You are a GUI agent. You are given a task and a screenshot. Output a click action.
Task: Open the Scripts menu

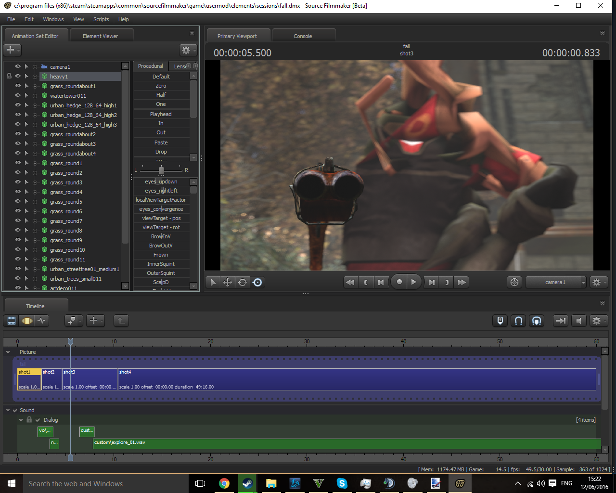coord(101,19)
